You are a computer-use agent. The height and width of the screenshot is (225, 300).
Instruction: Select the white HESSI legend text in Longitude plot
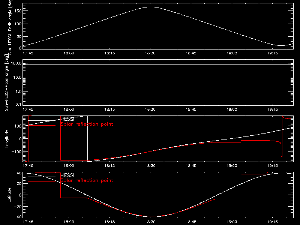tap(67, 119)
